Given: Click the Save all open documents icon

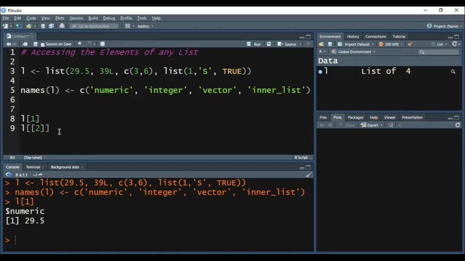Looking at the screenshot, I should coord(51,26).
